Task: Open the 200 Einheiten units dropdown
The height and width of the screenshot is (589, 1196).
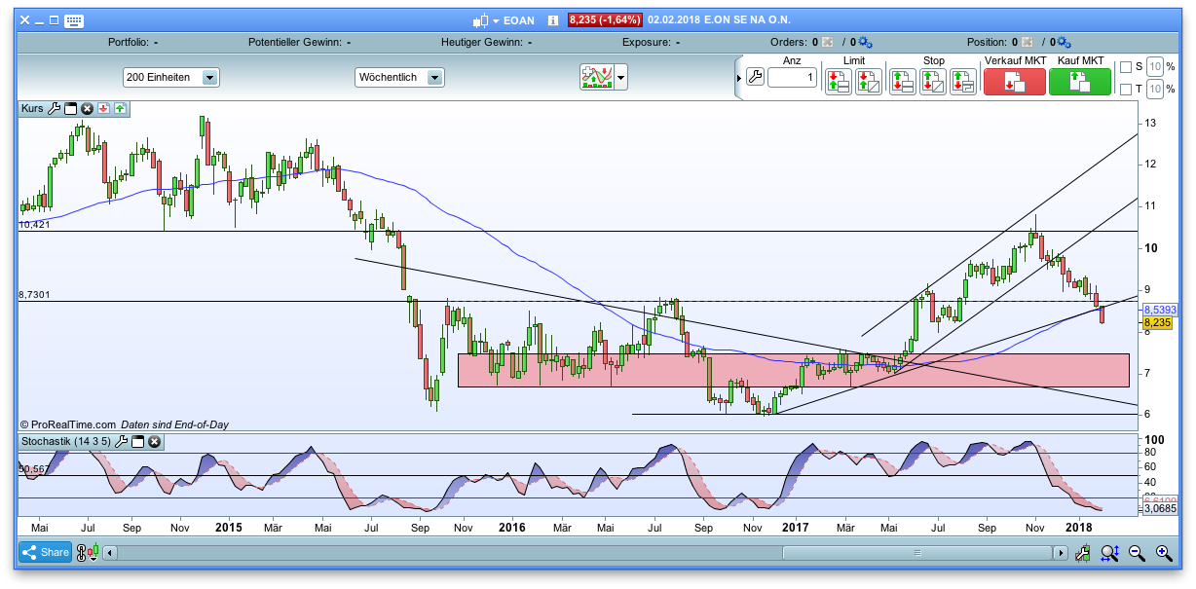Action: 171,77
